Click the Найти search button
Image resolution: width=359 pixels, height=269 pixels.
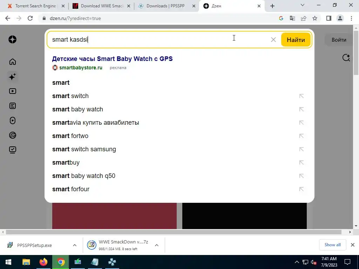click(296, 40)
